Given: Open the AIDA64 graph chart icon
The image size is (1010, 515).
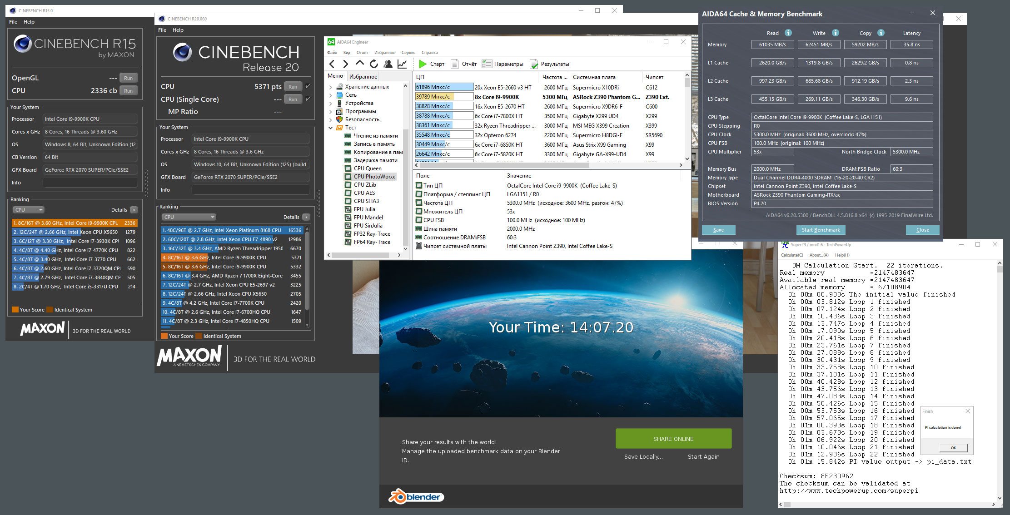Looking at the screenshot, I should tap(402, 64).
